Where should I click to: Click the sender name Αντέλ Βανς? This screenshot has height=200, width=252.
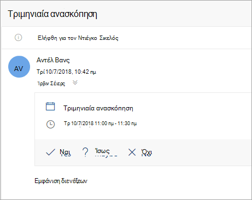click(x=53, y=60)
